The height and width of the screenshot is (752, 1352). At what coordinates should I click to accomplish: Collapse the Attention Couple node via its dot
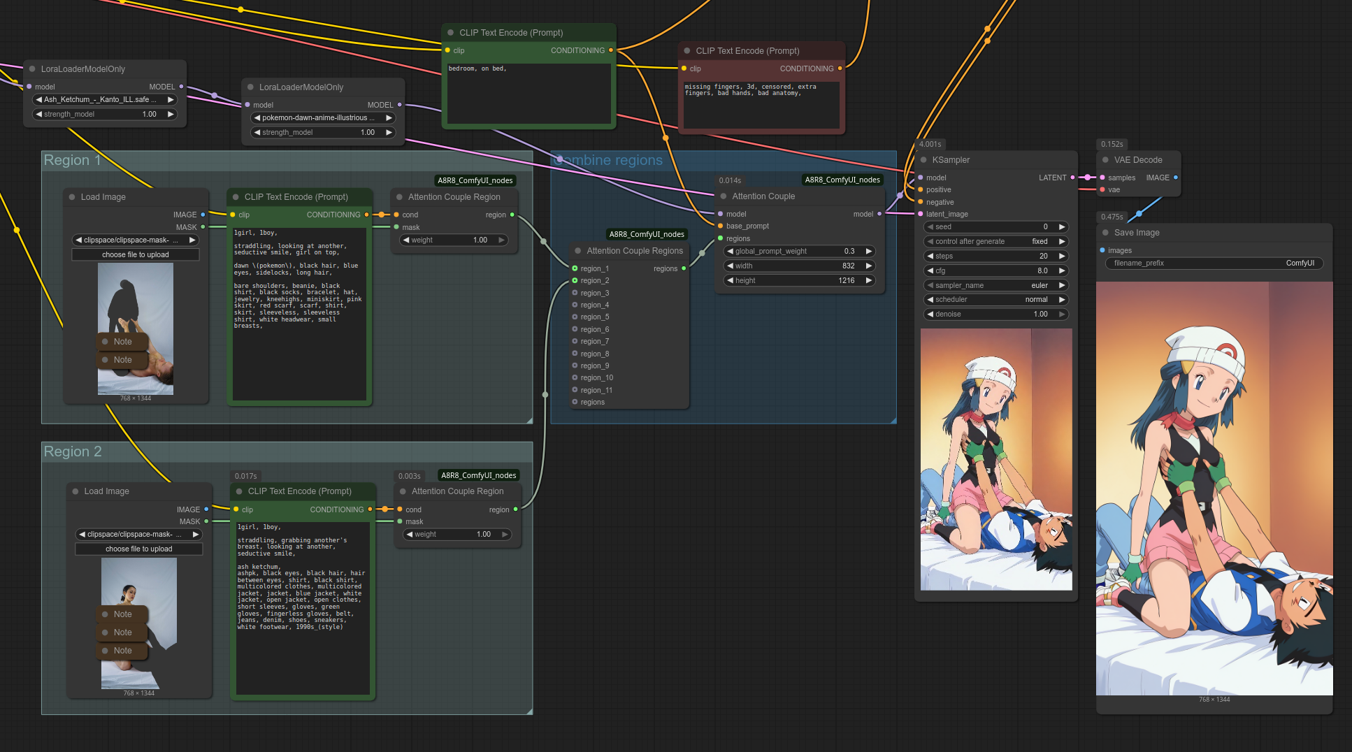[x=724, y=196]
